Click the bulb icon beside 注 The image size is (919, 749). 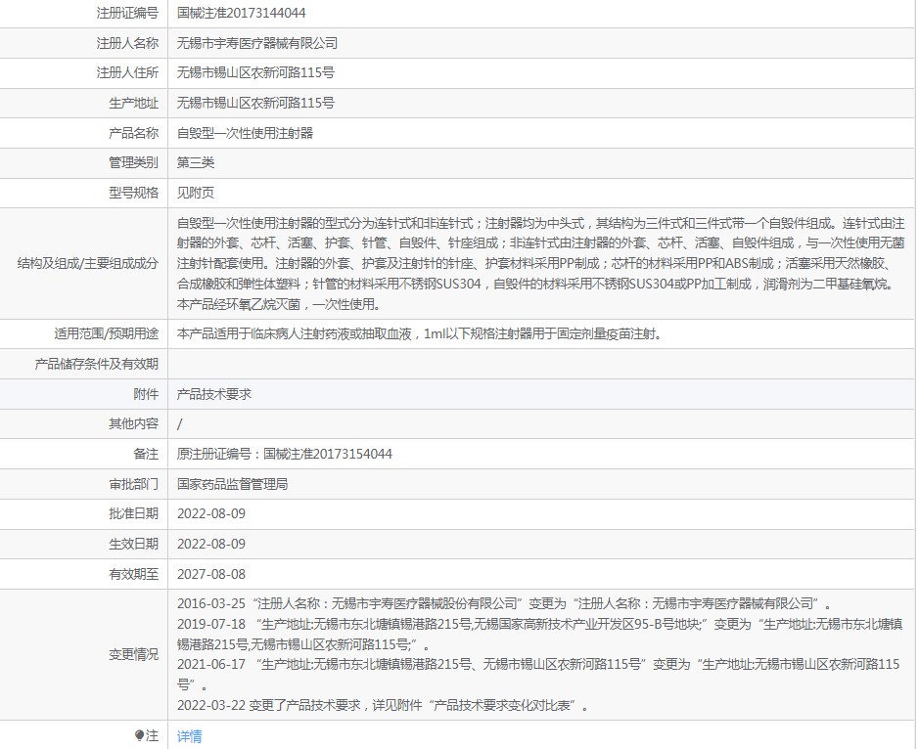pyautogui.click(x=139, y=735)
